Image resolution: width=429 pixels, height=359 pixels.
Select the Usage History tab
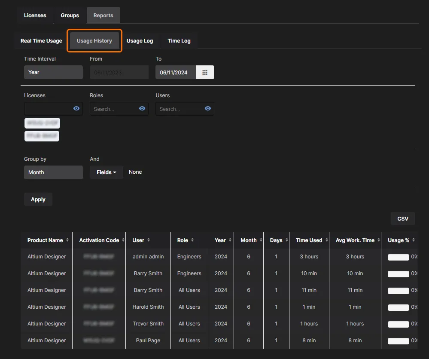coord(94,41)
